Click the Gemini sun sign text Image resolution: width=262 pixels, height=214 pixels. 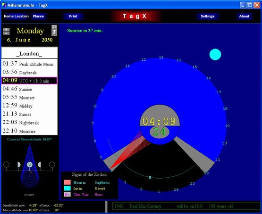100,189
